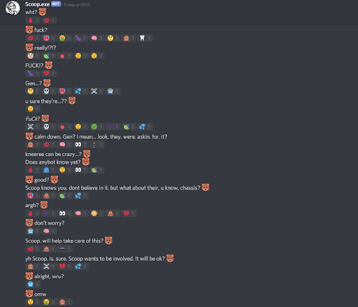Add the eggplant reaction below 'FUCK!?'
358x307 pixels.
[33, 73]
